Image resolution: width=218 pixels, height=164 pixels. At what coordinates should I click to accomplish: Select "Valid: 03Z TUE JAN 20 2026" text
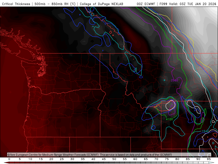(193, 4)
